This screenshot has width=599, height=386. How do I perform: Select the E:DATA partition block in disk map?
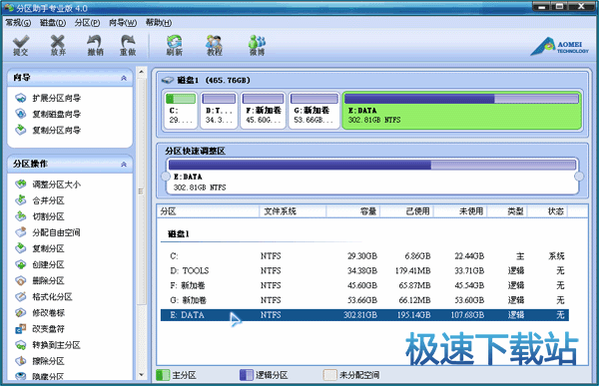point(461,110)
